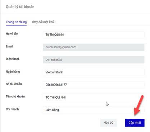Viewport: 150px width, 132px height.
Task: Open the Thay đổi mật khẩu tab
Action: point(44,22)
